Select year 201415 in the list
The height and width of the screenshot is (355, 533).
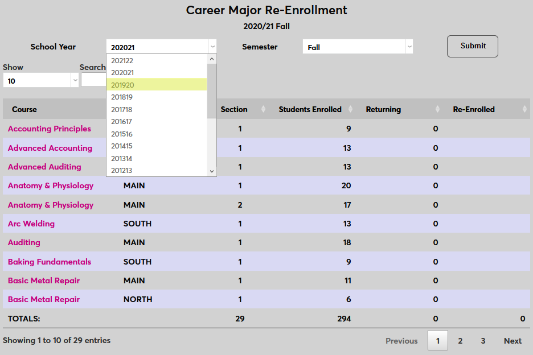click(157, 146)
